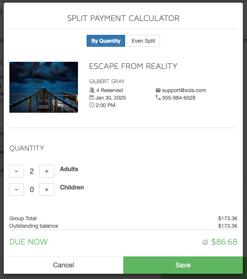Screen dimensions: 247x279
Task: Increase the Children quantity with plus
Action: [47, 189]
